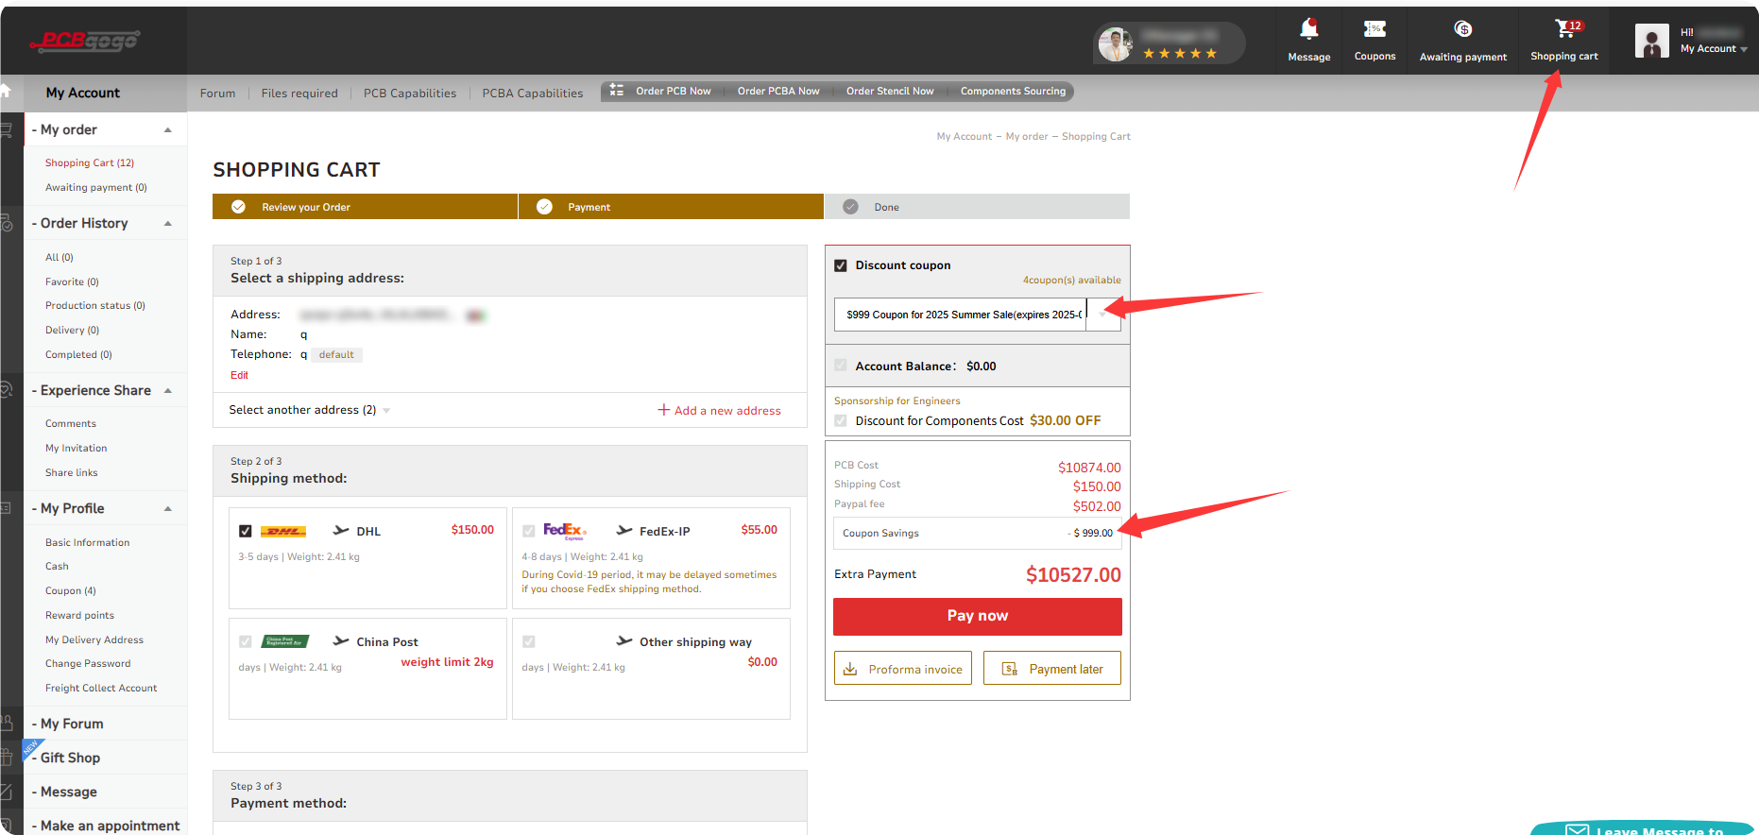Image resolution: width=1759 pixels, height=835 pixels.
Task: Click the Payment step check icon
Action: click(x=544, y=207)
